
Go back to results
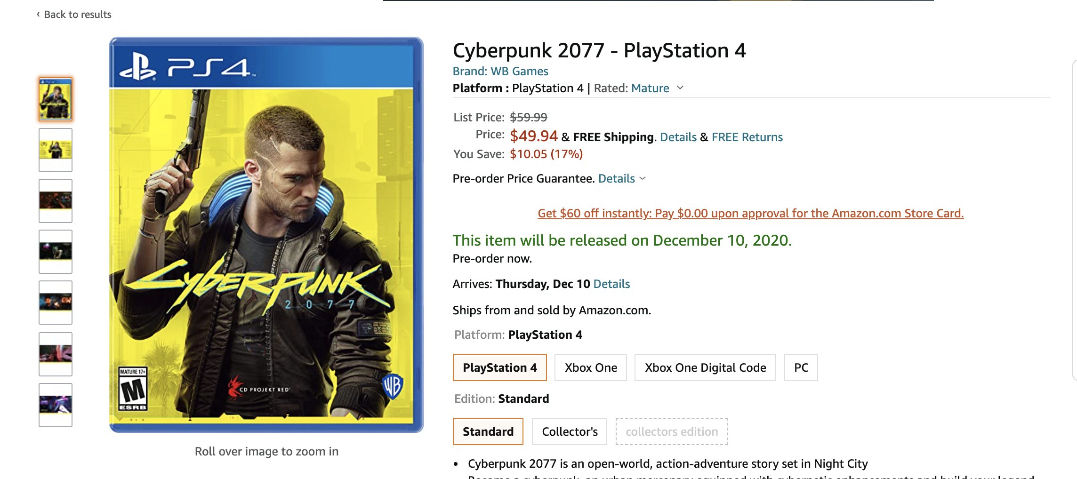[x=74, y=15]
